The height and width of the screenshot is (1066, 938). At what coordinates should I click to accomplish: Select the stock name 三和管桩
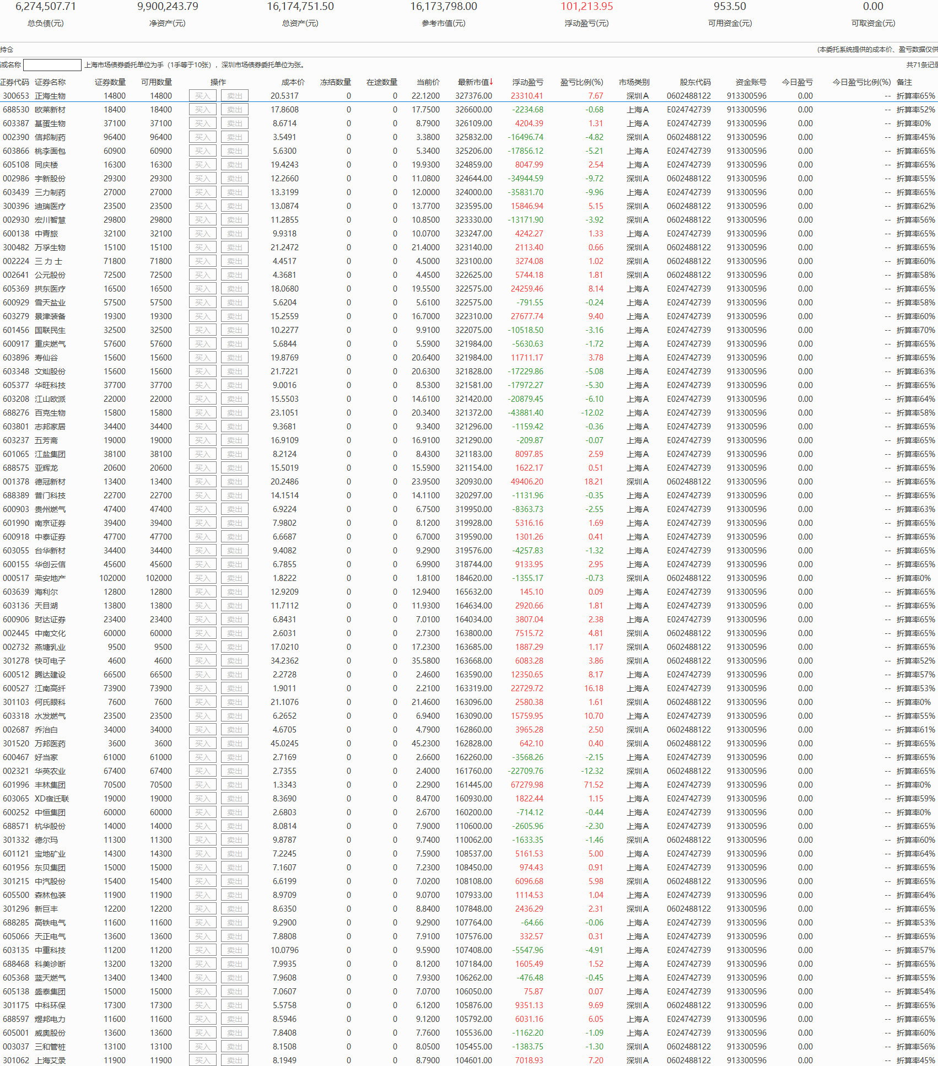(50, 1047)
